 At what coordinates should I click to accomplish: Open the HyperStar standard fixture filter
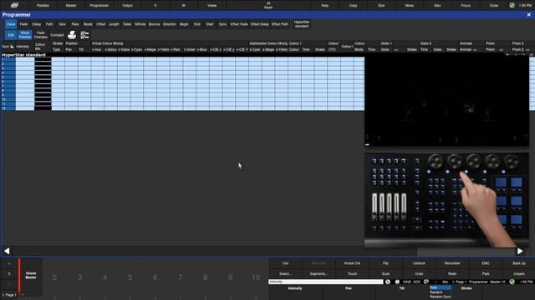coord(302,24)
